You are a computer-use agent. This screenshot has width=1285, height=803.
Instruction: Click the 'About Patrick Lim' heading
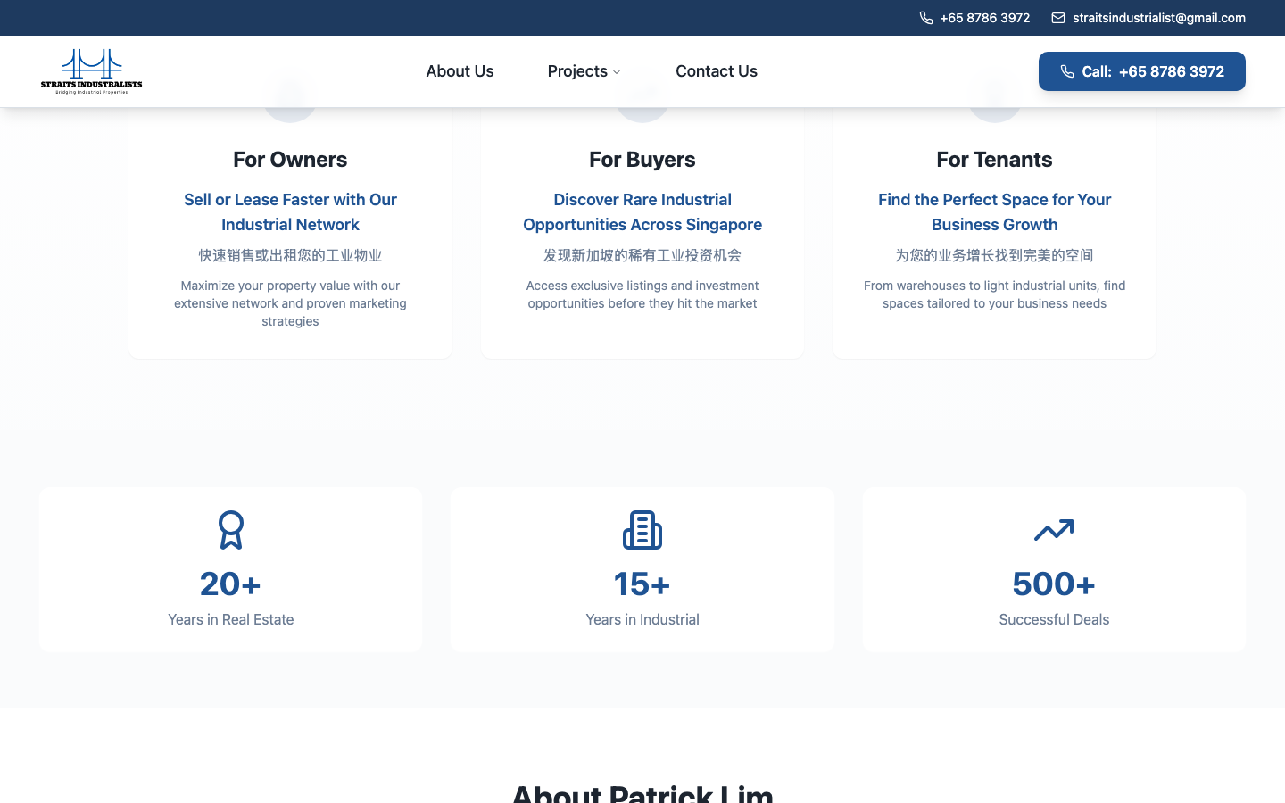coord(642,792)
